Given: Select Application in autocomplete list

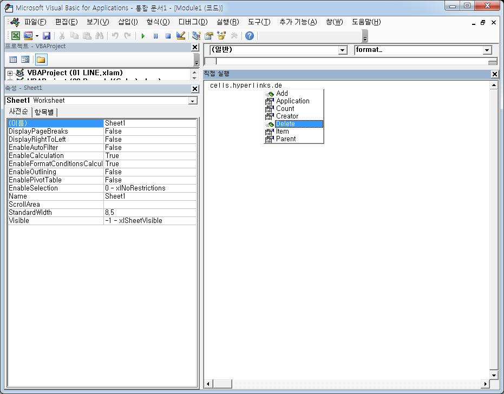Looking at the screenshot, I should (x=293, y=101).
